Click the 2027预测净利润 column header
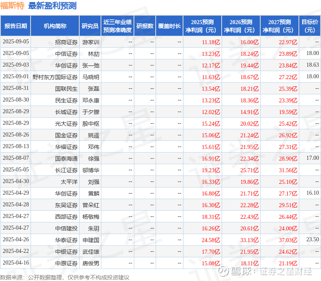This screenshot has width=321, height=281. pos(280,26)
